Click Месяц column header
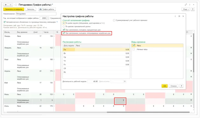 (10, 32)
